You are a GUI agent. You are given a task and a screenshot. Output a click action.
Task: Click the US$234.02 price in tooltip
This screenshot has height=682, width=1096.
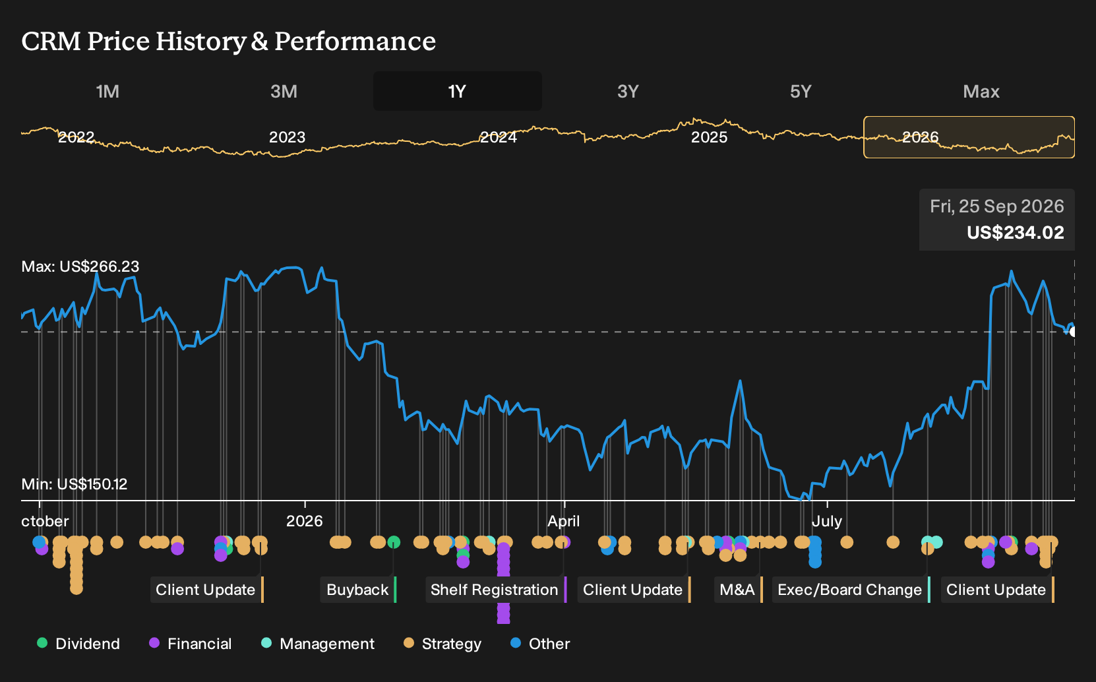tap(1016, 233)
